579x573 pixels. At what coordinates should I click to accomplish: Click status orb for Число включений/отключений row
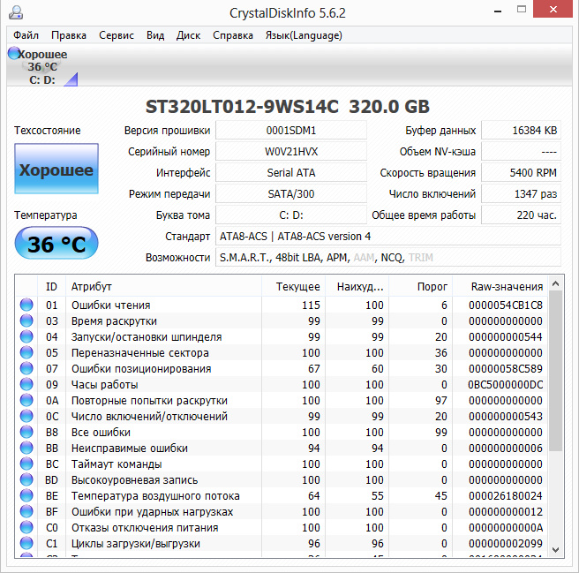[x=26, y=416]
